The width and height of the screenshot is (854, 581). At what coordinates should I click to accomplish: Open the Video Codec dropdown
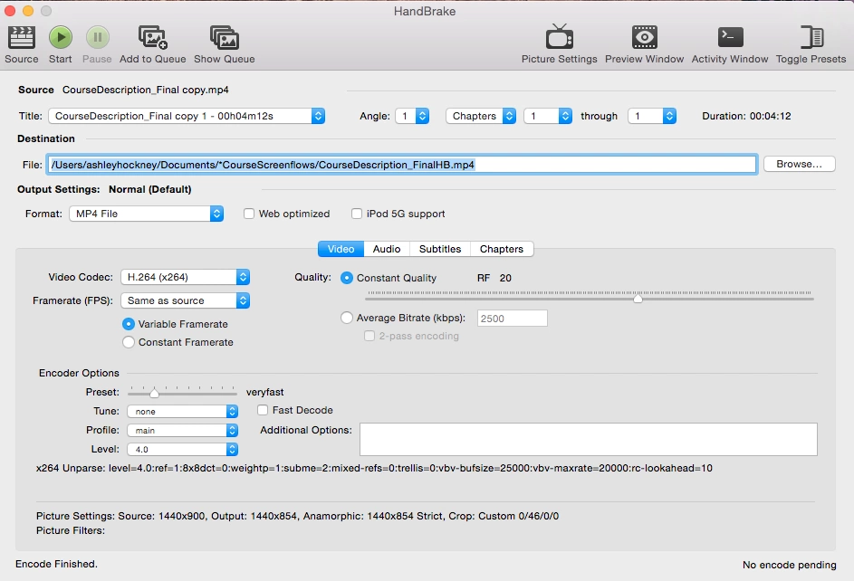pos(185,277)
